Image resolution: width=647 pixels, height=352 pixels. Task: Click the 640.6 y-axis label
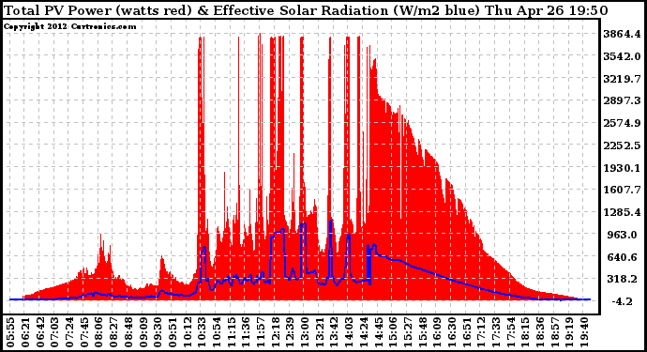tap(623, 257)
